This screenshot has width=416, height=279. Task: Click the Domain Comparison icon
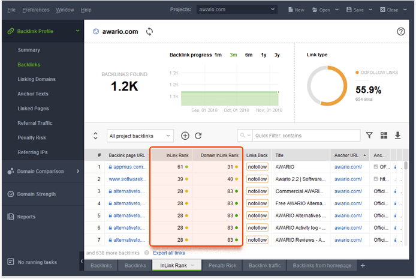point(11,171)
